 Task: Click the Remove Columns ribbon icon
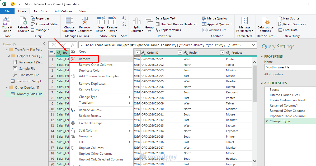coord(85,21)
